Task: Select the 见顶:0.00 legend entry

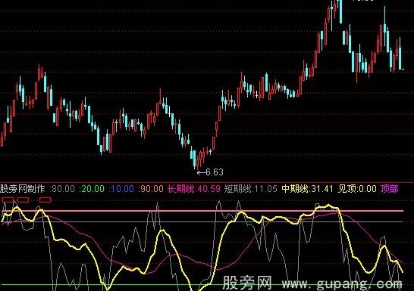Action: pyautogui.click(x=357, y=189)
